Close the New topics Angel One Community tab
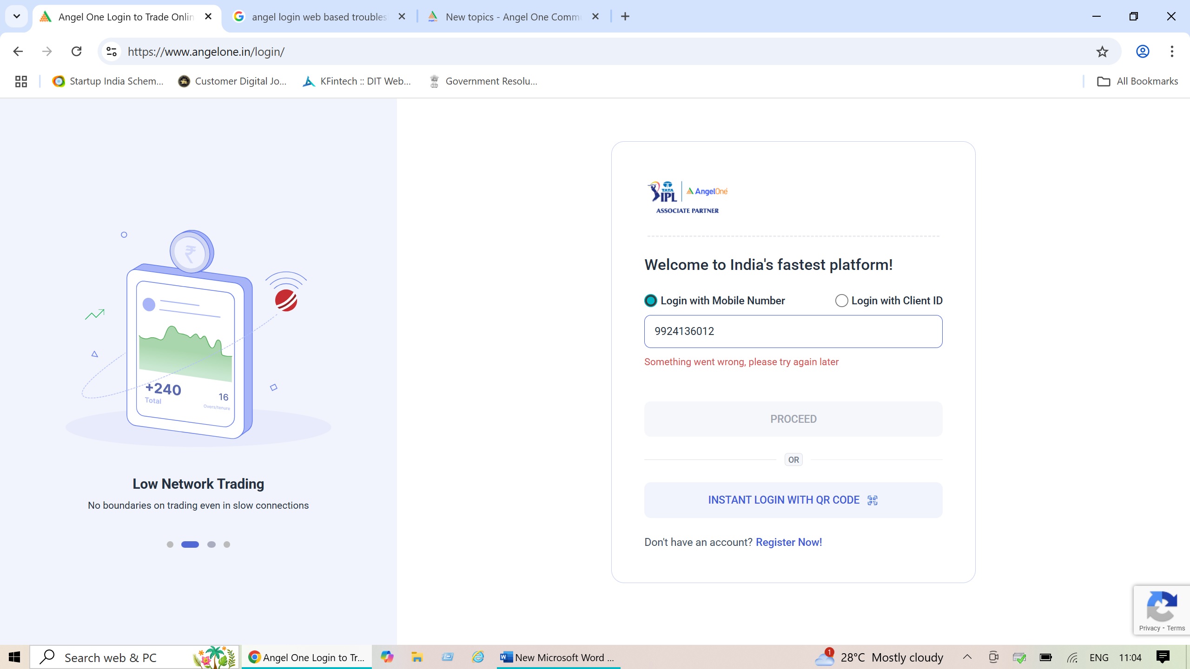Image resolution: width=1190 pixels, height=669 pixels. pyautogui.click(x=595, y=17)
